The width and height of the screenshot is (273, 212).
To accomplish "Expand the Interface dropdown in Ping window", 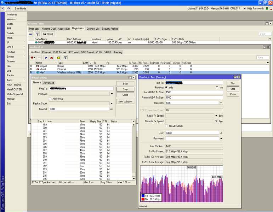I will [112, 94].
